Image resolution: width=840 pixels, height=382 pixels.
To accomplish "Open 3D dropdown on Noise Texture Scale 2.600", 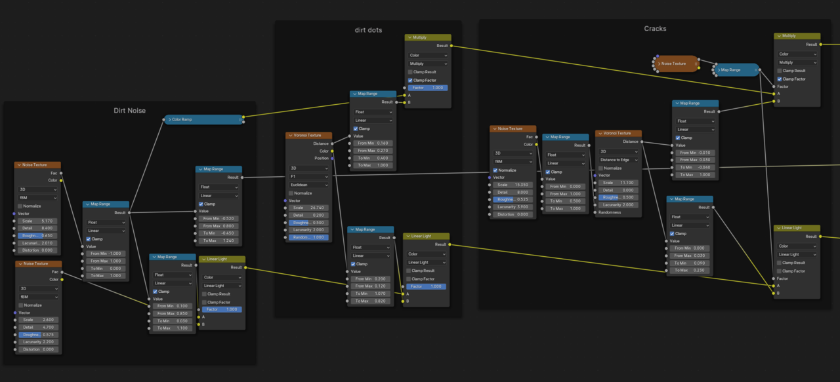I will pyautogui.click(x=37, y=288).
